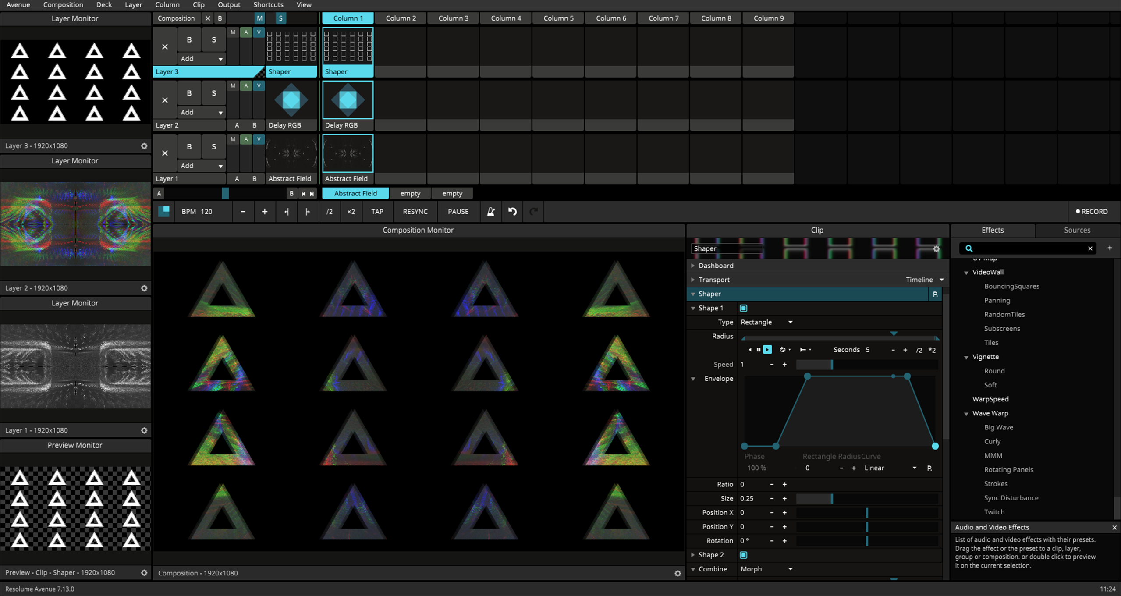The width and height of the screenshot is (1121, 596).
Task: Toggle the Shape 1 enable checkbox
Action: [744, 308]
